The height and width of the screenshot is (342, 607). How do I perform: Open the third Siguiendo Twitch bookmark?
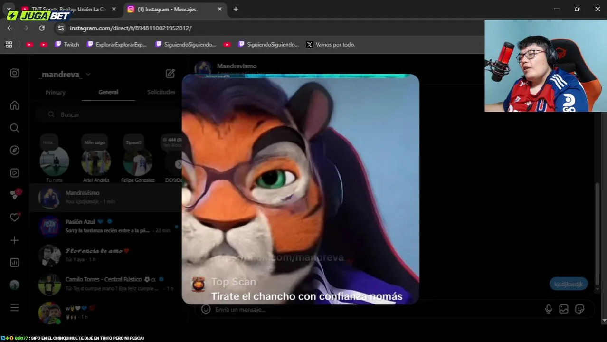point(185,45)
